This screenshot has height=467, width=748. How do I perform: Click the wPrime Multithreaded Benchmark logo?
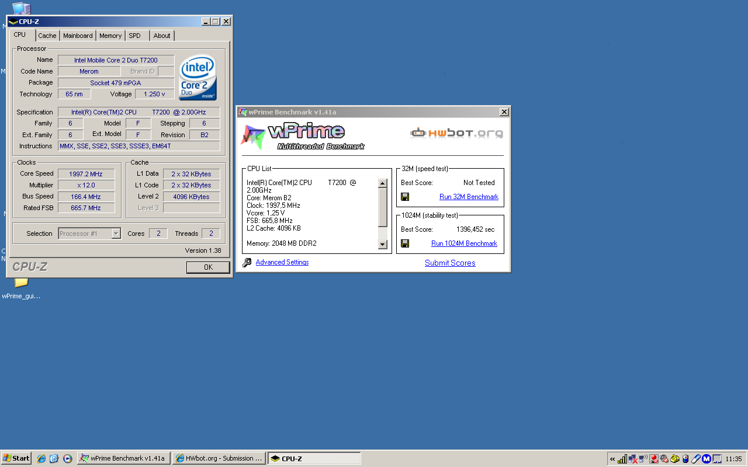pyautogui.click(x=303, y=137)
